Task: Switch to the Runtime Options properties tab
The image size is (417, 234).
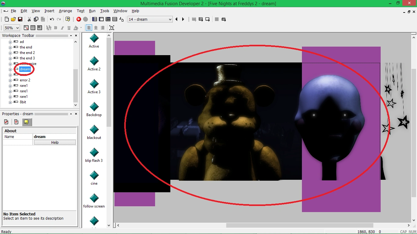Action: 16,122
